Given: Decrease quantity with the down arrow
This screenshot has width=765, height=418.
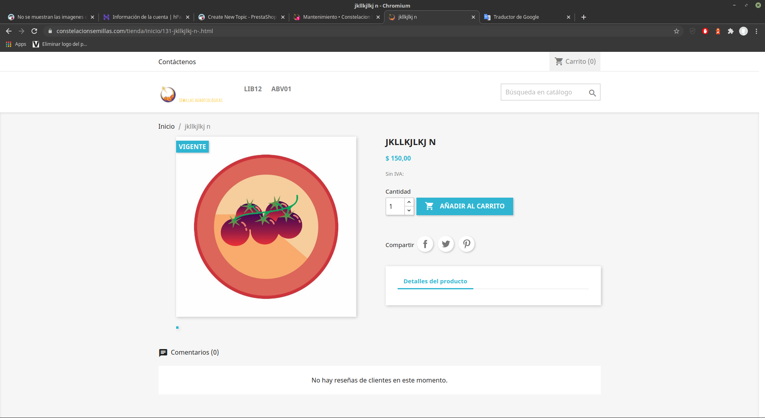Looking at the screenshot, I should (x=409, y=210).
